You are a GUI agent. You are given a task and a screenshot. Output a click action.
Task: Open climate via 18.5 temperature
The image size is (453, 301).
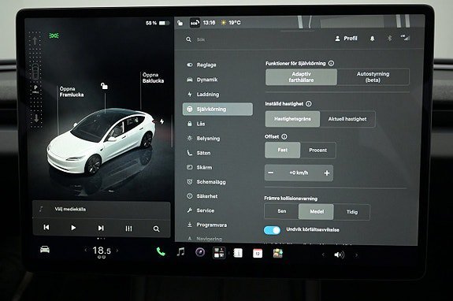click(102, 251)
